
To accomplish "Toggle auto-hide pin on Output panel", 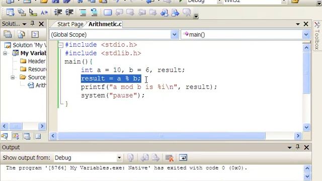I will point(298,147).
